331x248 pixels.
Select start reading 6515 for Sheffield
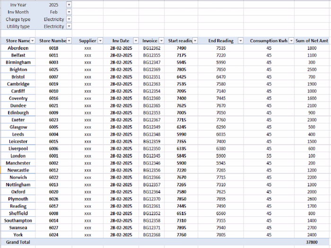[x=181, y=213]
